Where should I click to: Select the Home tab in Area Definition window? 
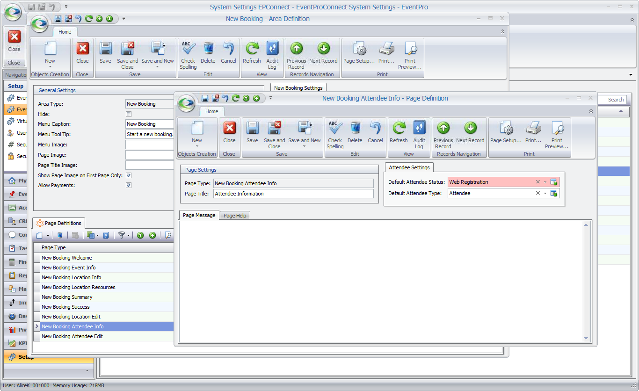(65, 32)
